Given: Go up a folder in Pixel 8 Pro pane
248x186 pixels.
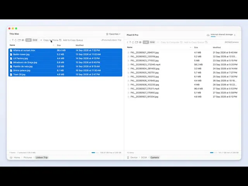Looking at the screenshot, I should (130, 42).
